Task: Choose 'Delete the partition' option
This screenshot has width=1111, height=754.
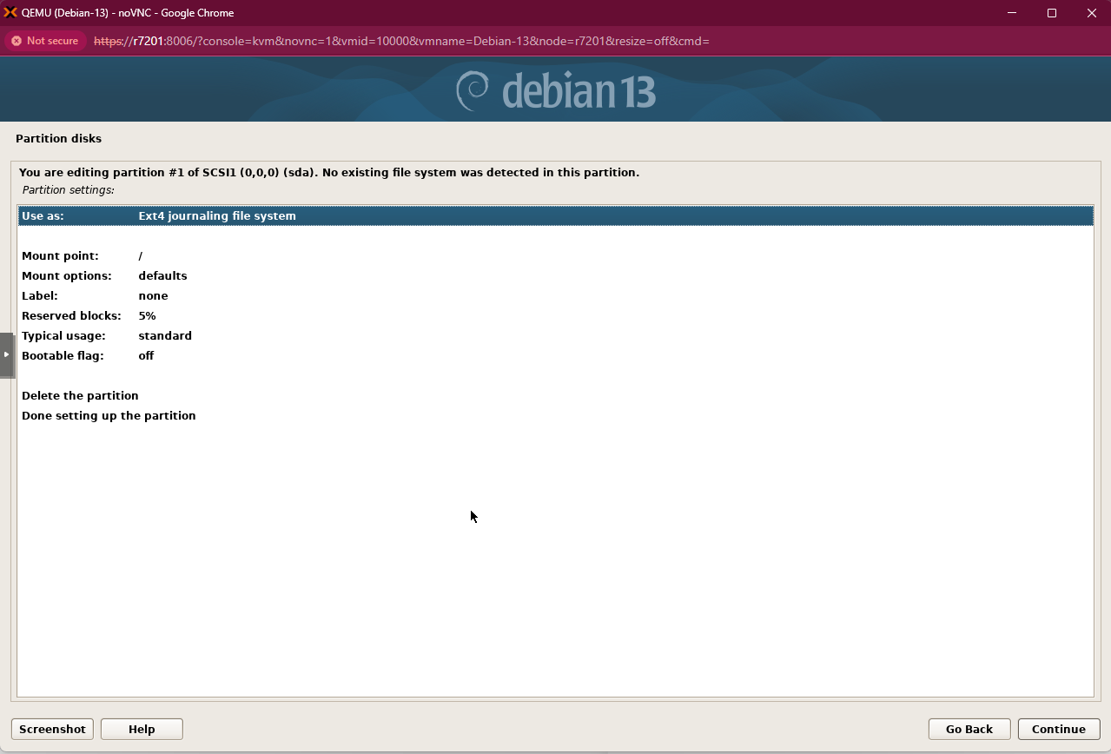Action: [80, 395]
